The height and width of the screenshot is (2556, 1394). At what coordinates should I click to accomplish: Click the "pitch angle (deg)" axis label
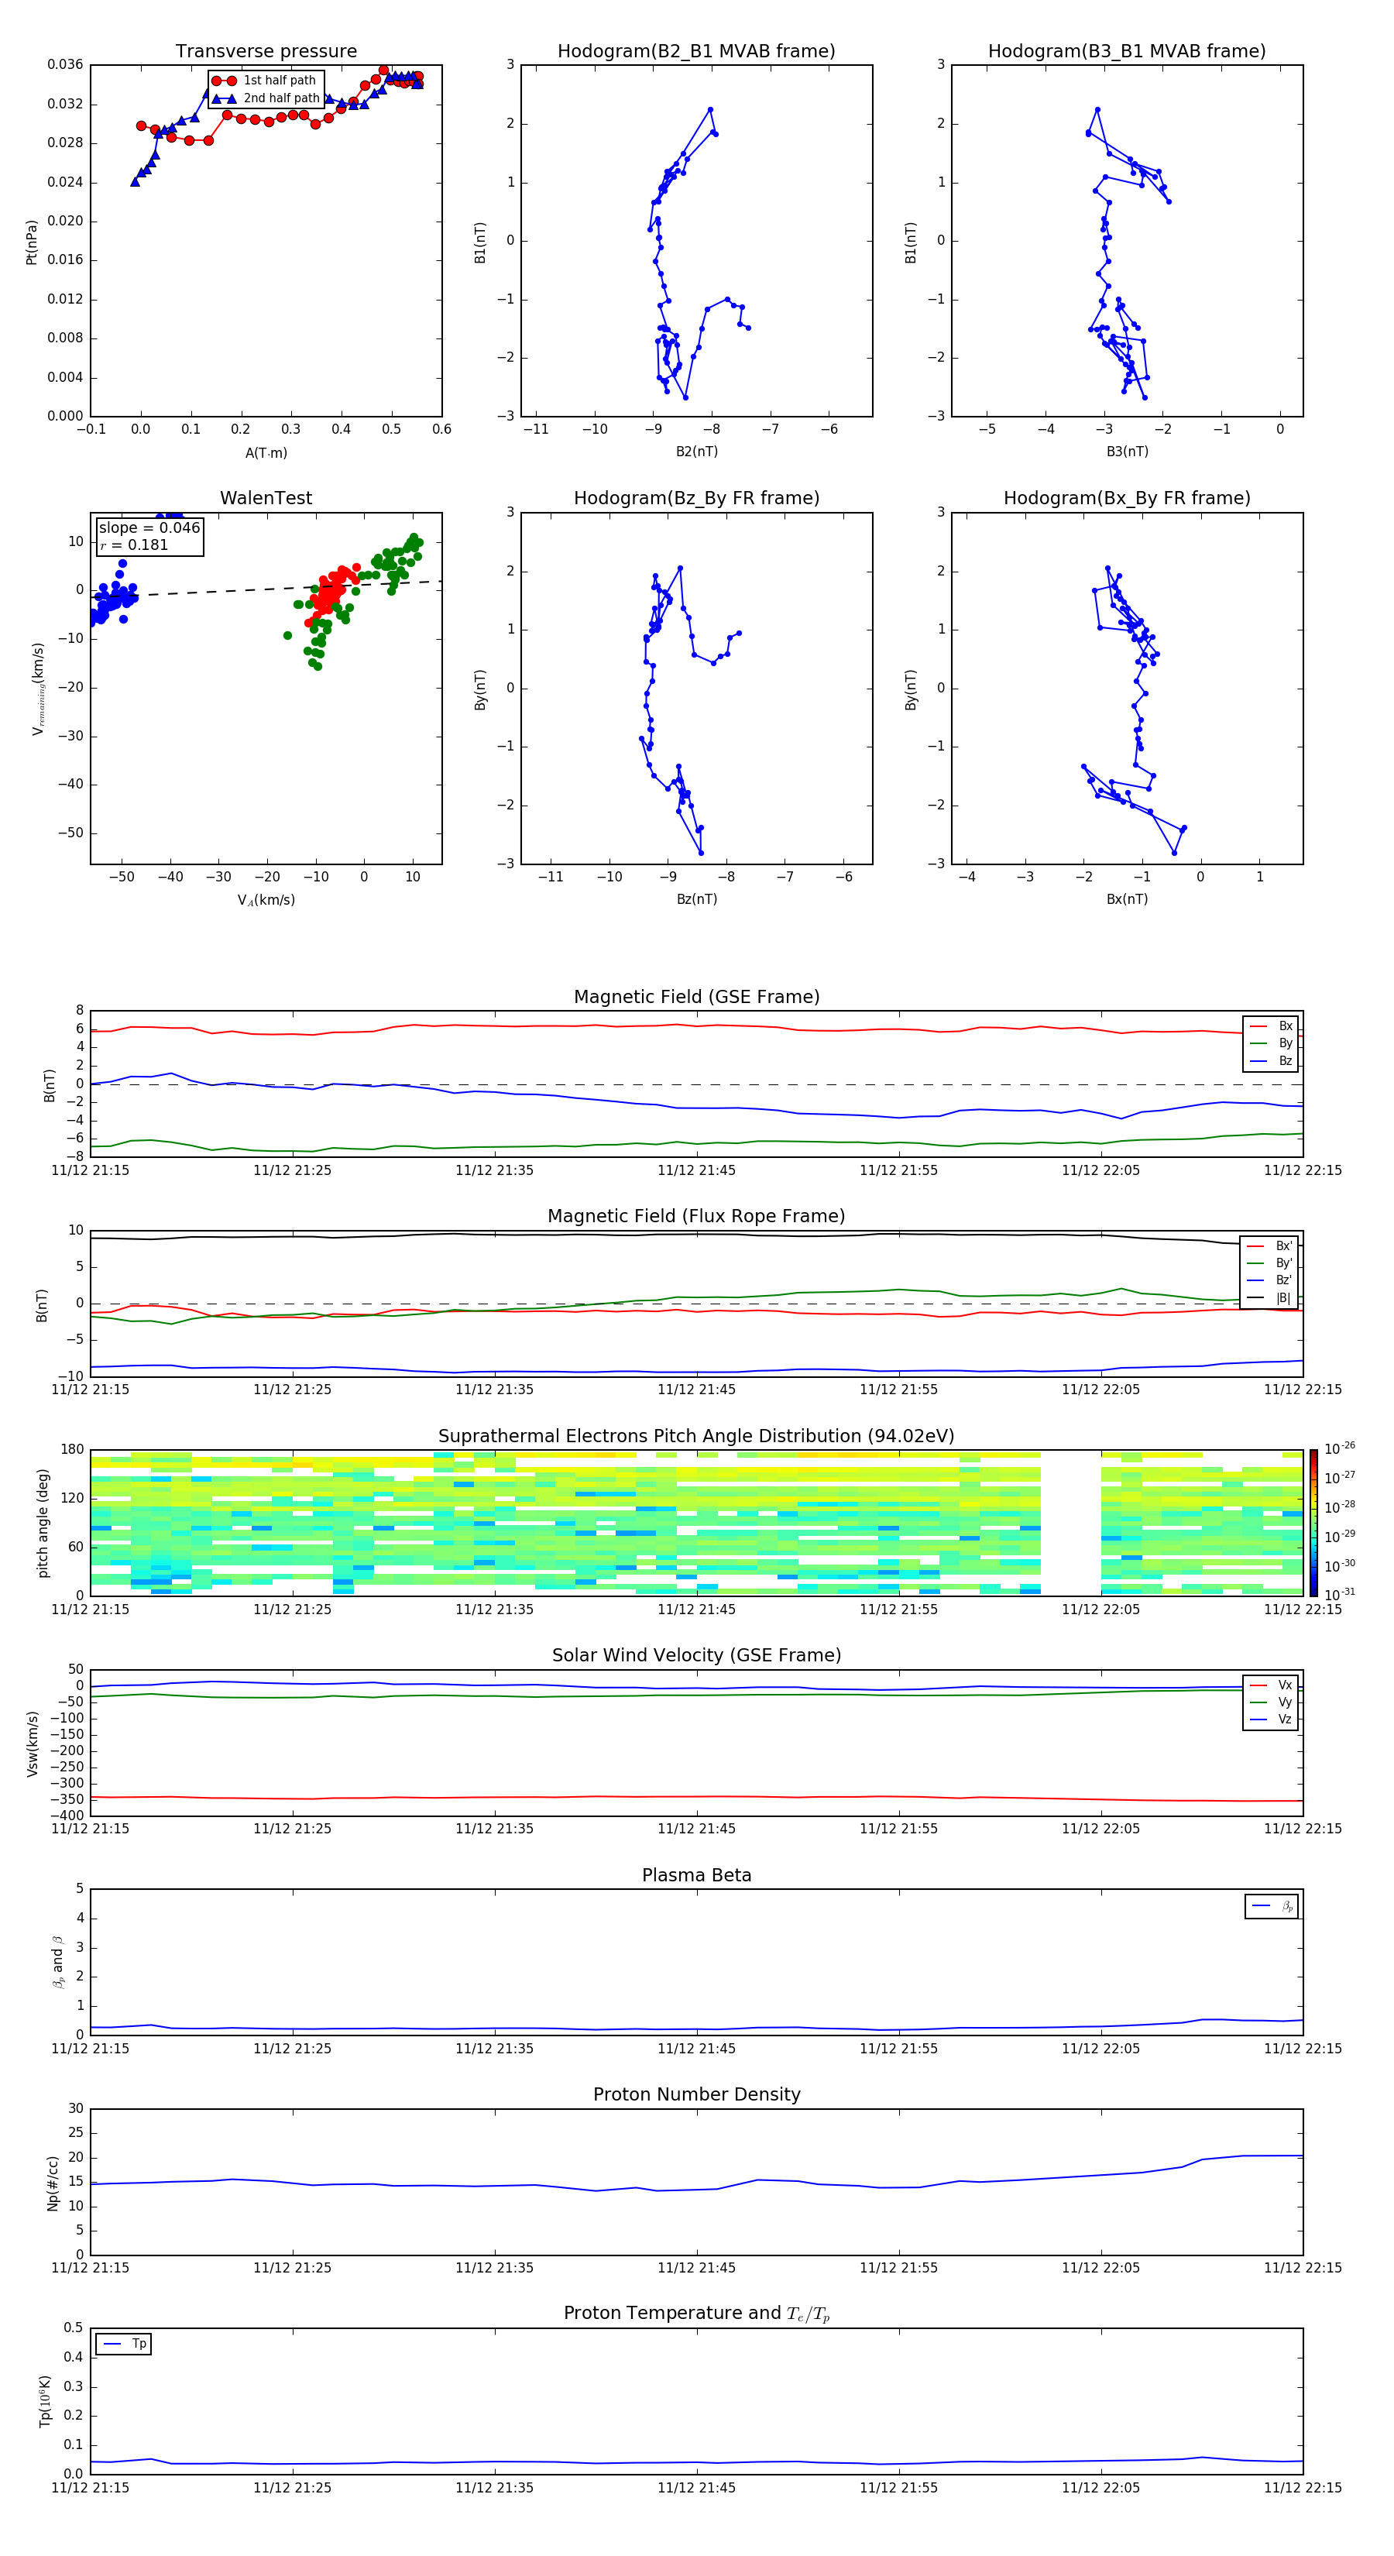43,1523
